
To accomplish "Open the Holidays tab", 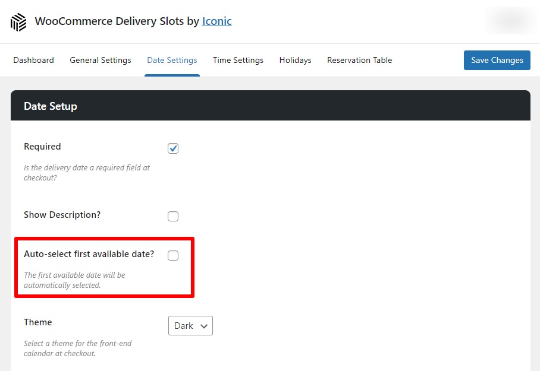I will click(x=295, y=60).
